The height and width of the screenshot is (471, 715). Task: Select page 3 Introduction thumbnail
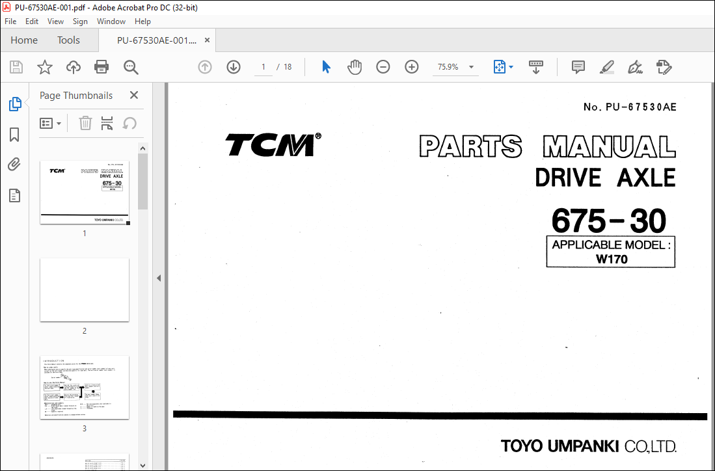tap(85, 388)
